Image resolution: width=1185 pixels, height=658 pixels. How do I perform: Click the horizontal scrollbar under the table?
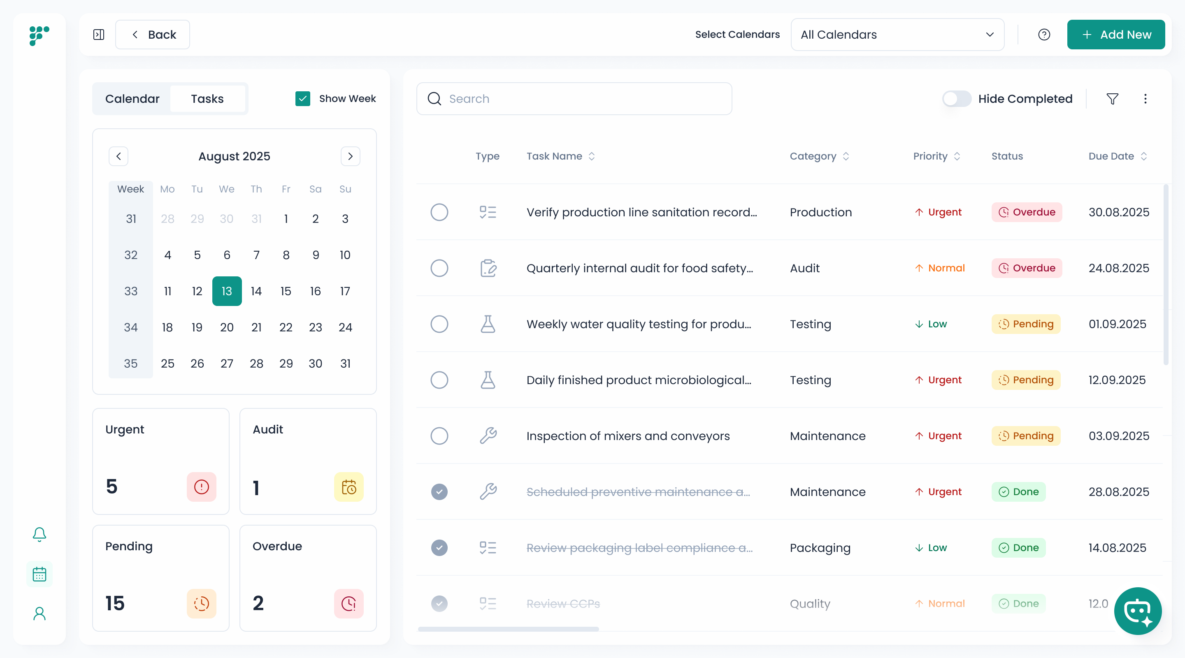point(508,628)
